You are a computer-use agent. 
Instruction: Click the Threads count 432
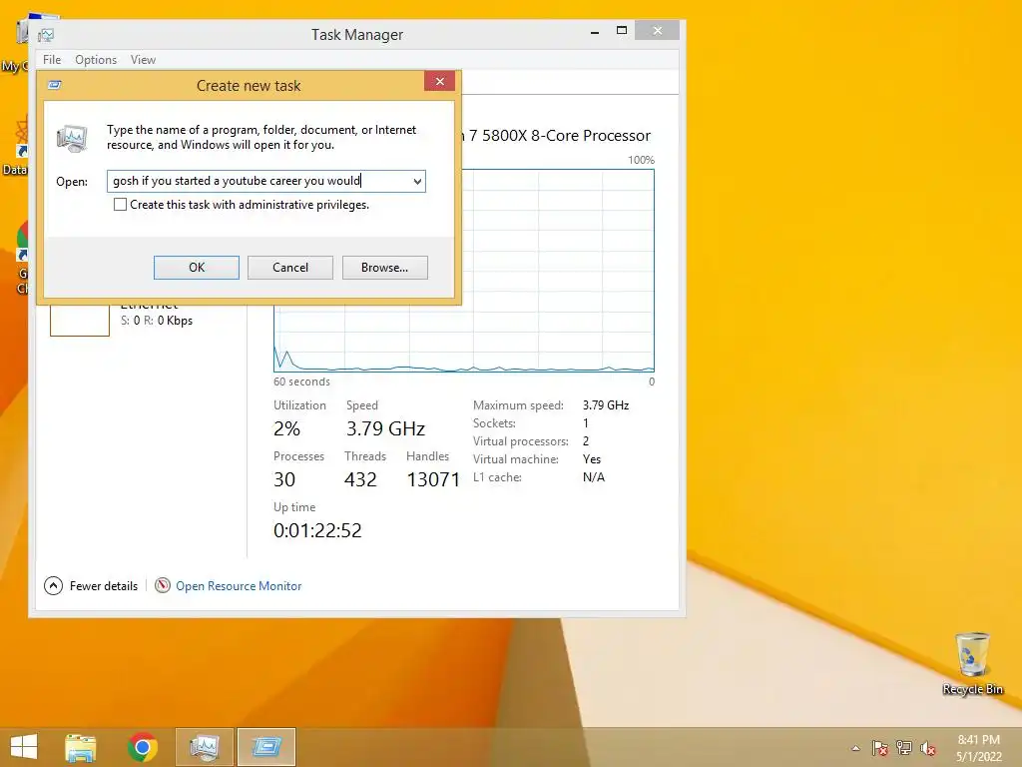pyautogui.click(x=360, y=479)
